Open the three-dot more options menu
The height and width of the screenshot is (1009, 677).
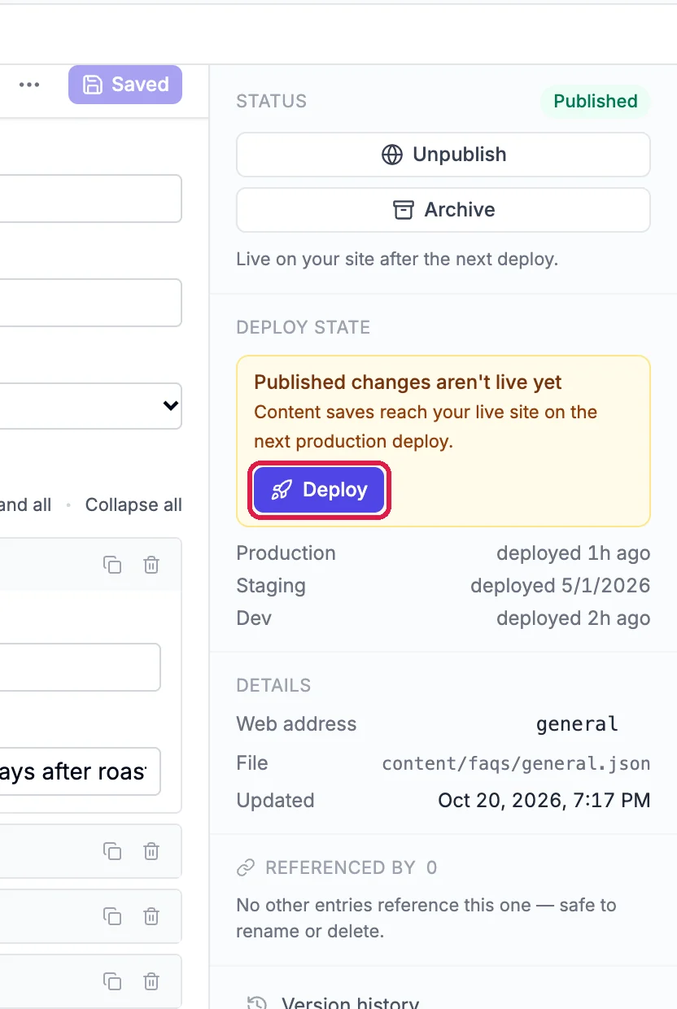pyautogui.click(x=29, y=85)
